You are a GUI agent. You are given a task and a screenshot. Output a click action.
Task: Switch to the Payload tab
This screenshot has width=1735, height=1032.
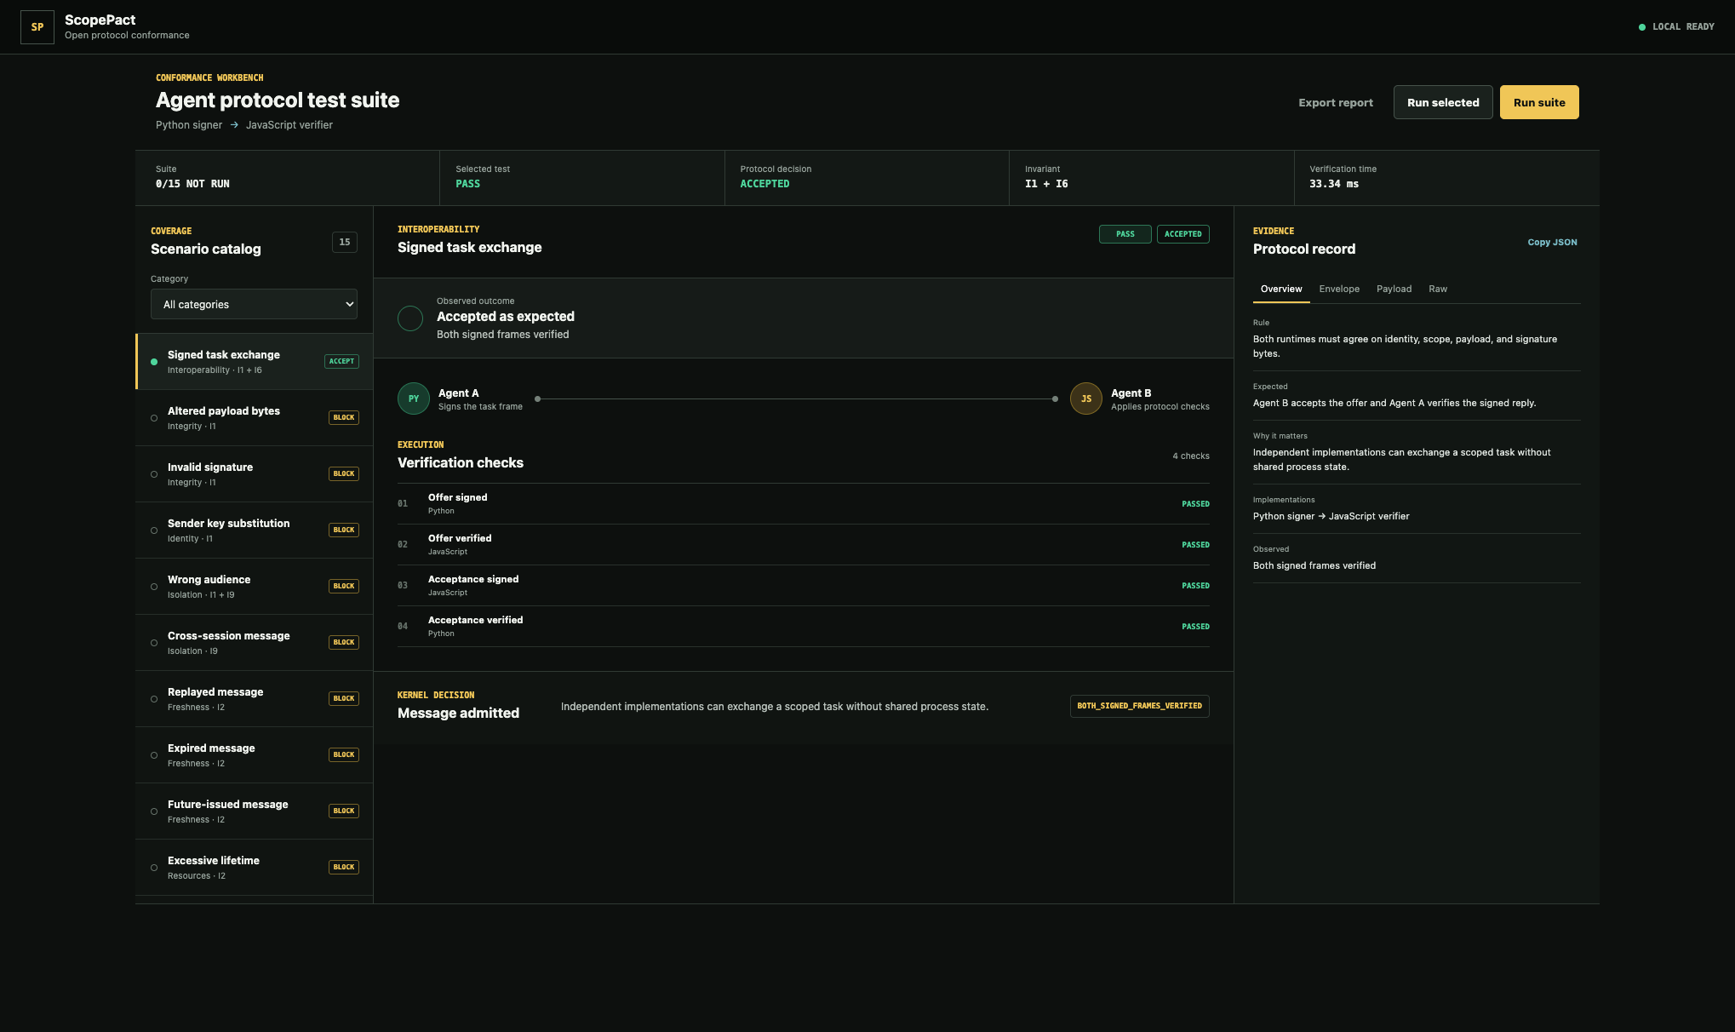coord(1394,290)
